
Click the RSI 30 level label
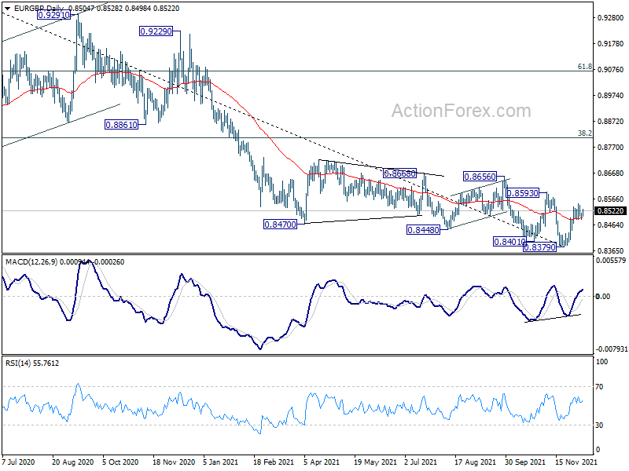click(x=599, y=425)
